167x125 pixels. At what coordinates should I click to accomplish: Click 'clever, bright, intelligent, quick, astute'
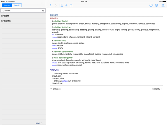point(68,43)
